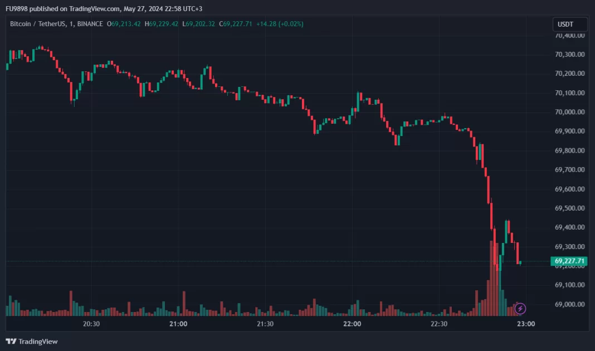Click the open price value O69,213.42
This screenshot has height=351, width=595.
pos(126,24)
